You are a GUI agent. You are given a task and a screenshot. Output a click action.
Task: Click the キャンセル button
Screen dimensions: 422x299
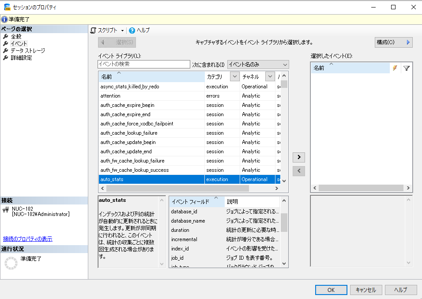click(366, 290)
